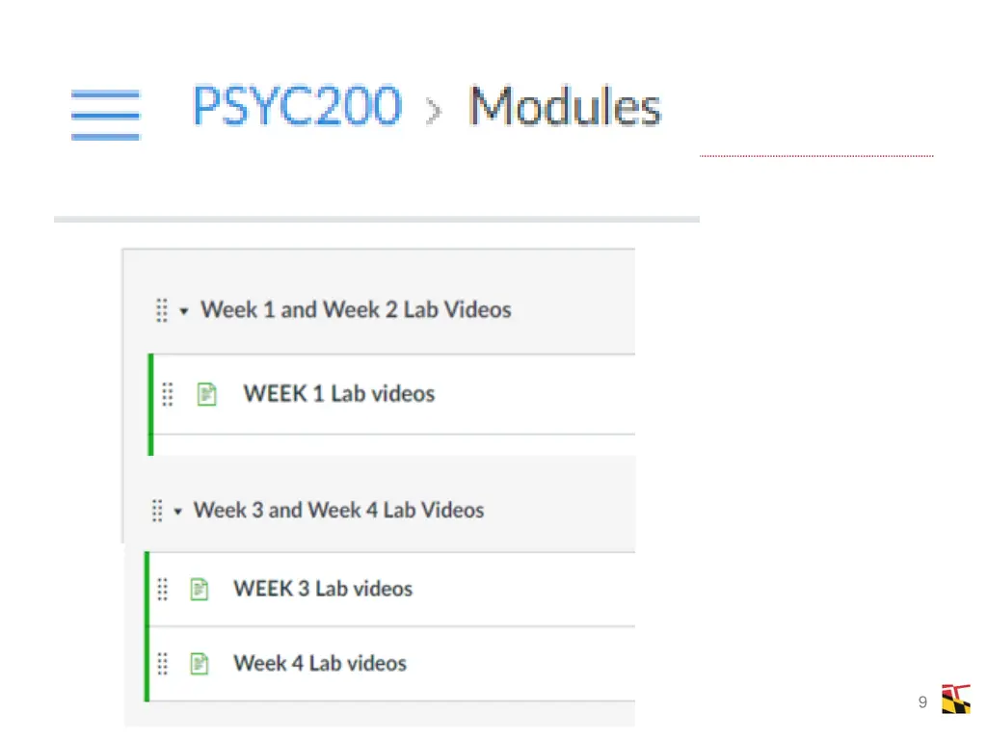Open WEEK 1 Lab videos page

[338, 394]
